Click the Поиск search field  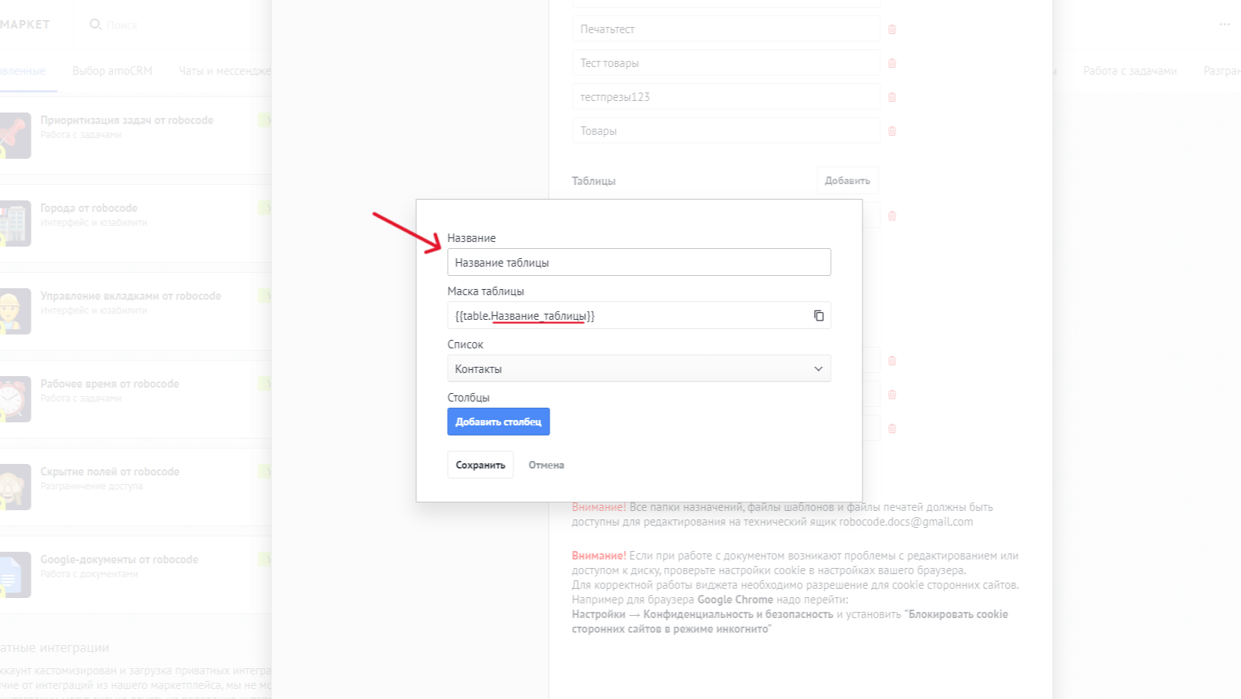coord(123,25)
